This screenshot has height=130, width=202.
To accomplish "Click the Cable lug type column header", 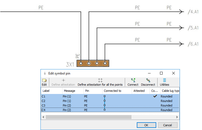I will point(170,91).
